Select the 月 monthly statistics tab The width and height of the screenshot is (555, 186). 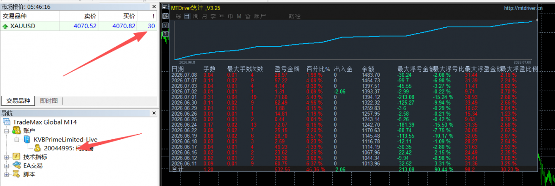pos(205,16)
